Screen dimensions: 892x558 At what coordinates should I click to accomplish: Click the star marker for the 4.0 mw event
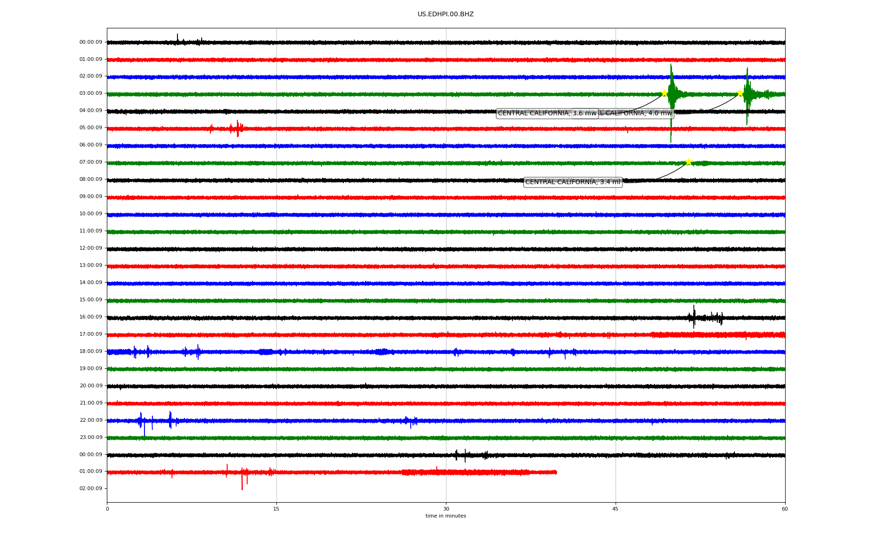click(740, 93)
